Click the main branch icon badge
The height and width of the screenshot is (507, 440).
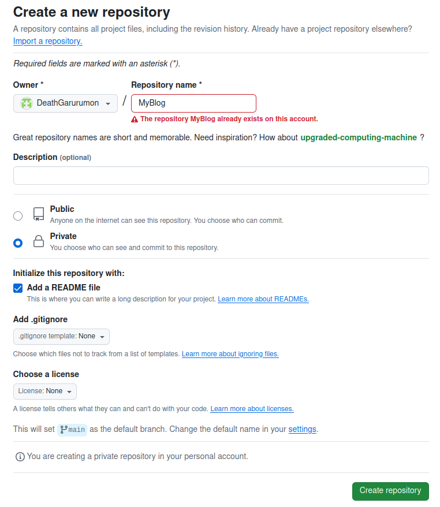[72, 430]
